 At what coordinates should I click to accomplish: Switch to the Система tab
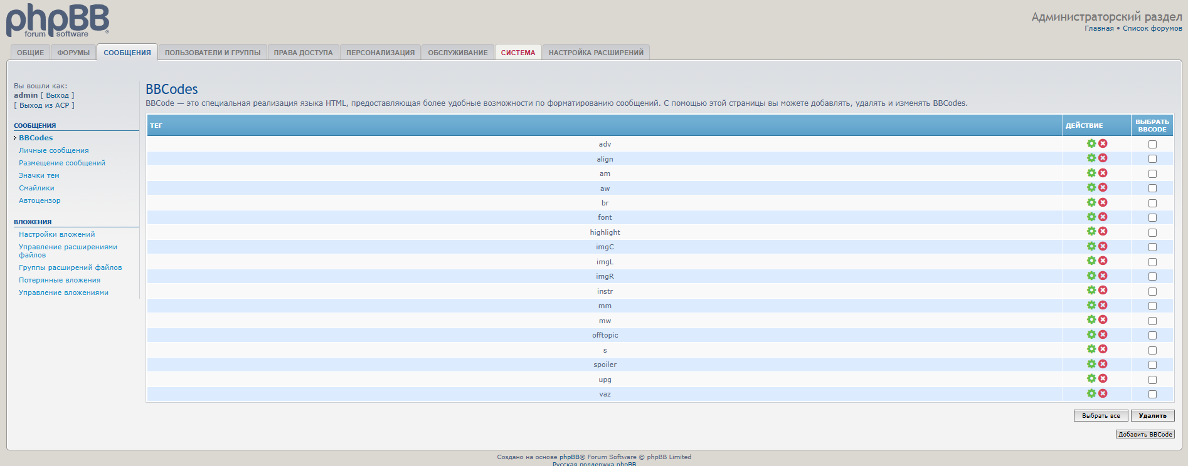point(517,53)
